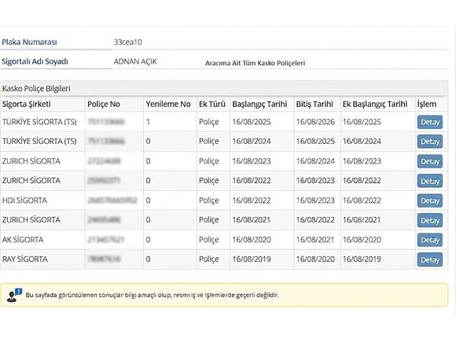Viewport: 456px width, 342px height.
Task: Open Detay for AK Sigorta policy
Action: pos(430,240)
